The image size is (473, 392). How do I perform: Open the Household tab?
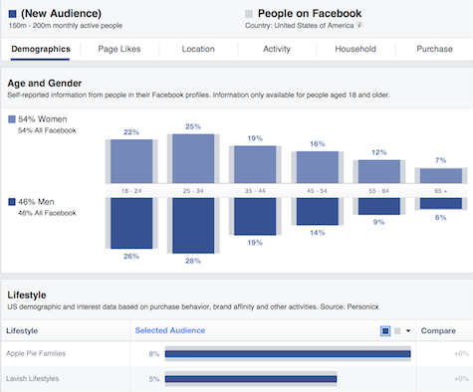(355, 49)
